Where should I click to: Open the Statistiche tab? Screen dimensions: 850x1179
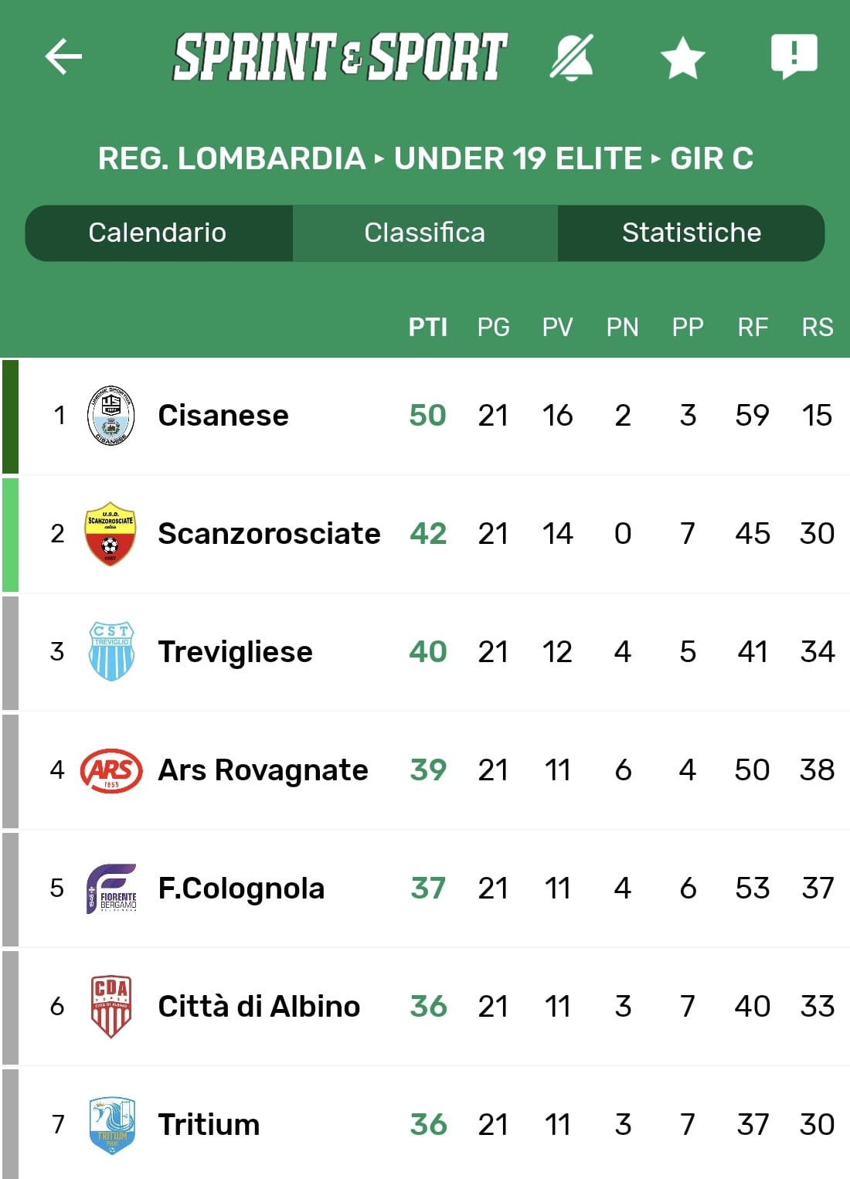pos(692,233)
